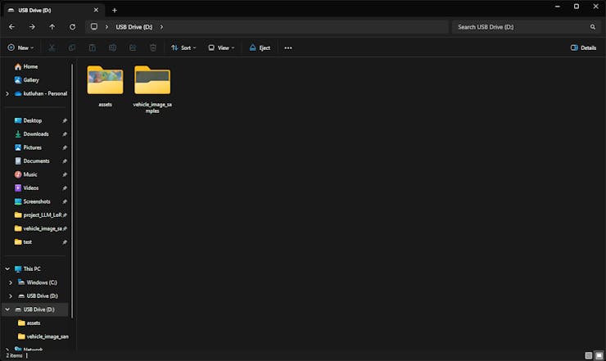Toggle the Details pane
This screenshot has width=606, height=361.
(x=584, y=48)
